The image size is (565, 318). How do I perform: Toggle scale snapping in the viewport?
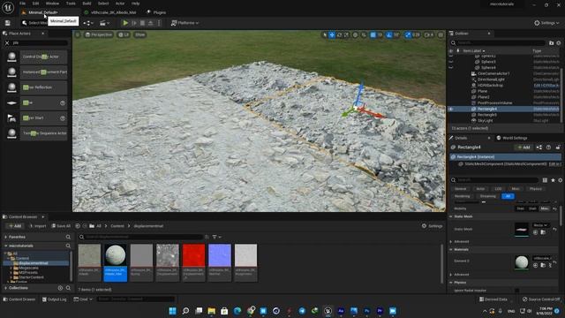point(408,35)
